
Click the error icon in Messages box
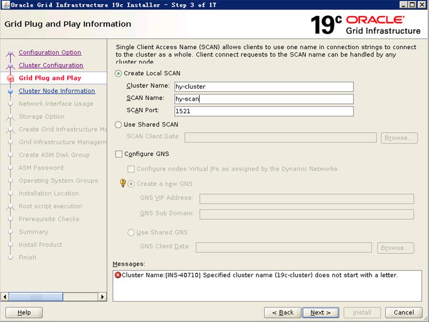pos(118,275)
